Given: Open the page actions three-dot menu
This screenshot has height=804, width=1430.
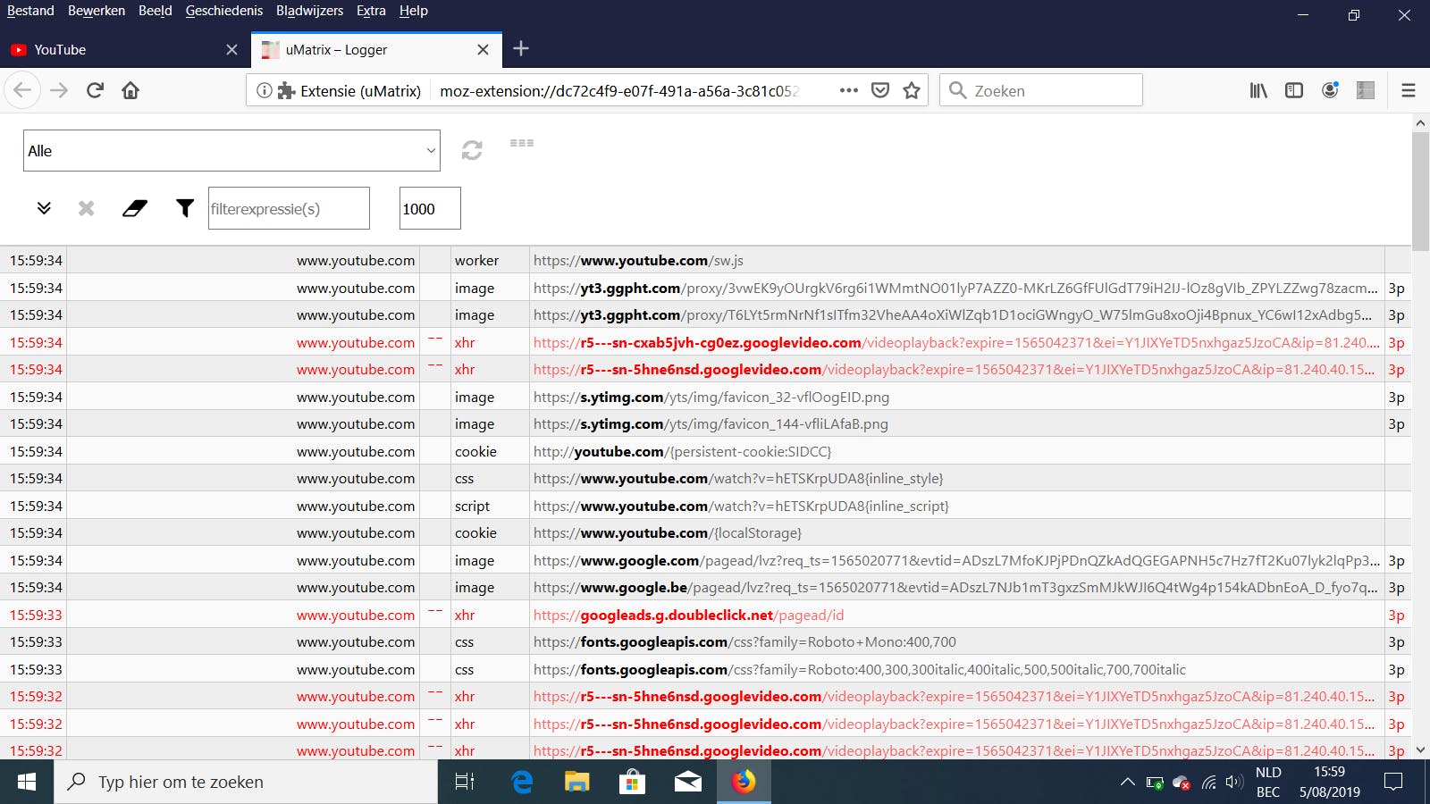Looking at the screenshot, I should (x=849, y=90).
